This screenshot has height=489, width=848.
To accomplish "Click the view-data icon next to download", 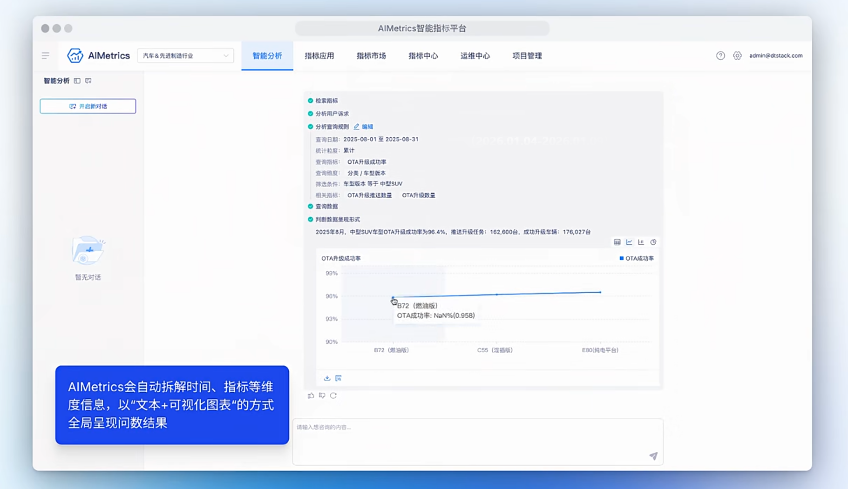I will 339,378.
